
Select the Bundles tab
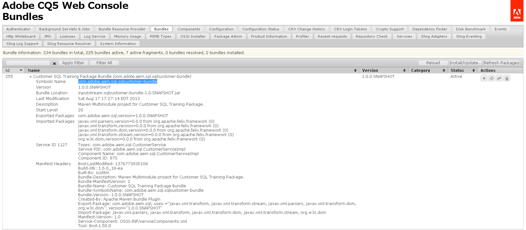tap(161, 29)
